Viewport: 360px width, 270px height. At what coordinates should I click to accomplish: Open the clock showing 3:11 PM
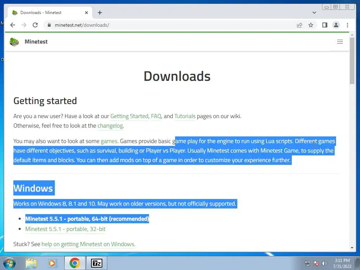[x=342, y=263]
